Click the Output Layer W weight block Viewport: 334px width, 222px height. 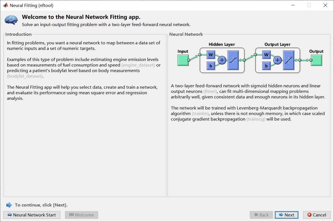[x=266, y=55]
